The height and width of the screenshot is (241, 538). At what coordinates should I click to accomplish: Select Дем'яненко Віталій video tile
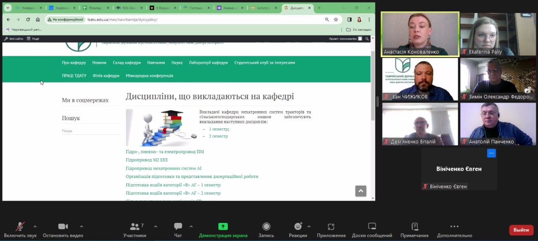point(420,124)
